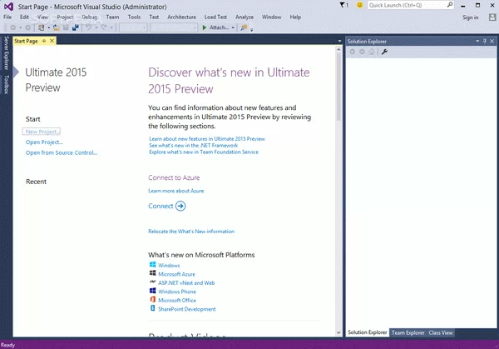Click the Visual Studio logo in title bar
This screenshot has height=349, width=499.
(x=7, y=6)
